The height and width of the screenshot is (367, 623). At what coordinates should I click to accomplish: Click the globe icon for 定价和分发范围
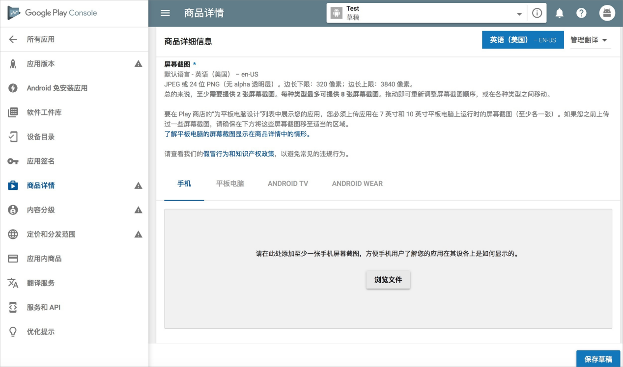pos(13,235)
